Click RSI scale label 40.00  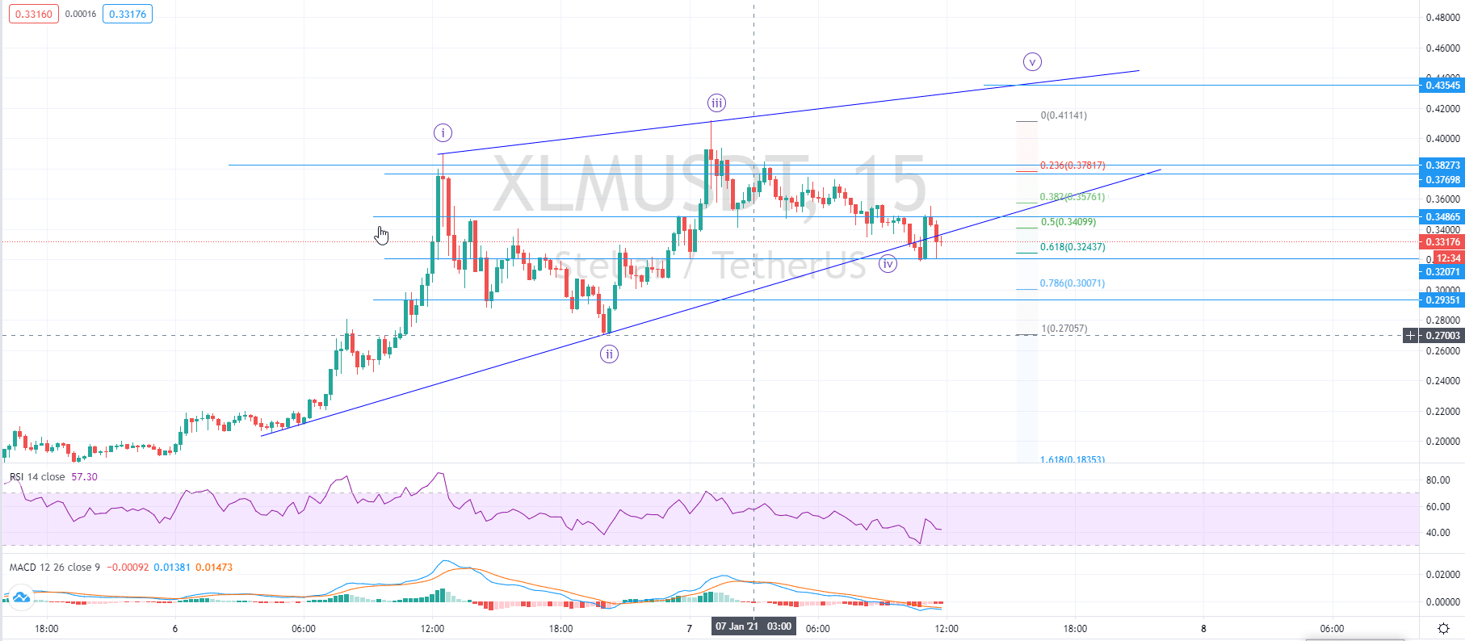point(1438,533)
